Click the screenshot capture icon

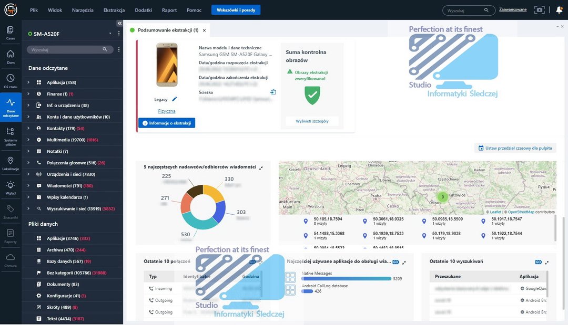(540, 10)
